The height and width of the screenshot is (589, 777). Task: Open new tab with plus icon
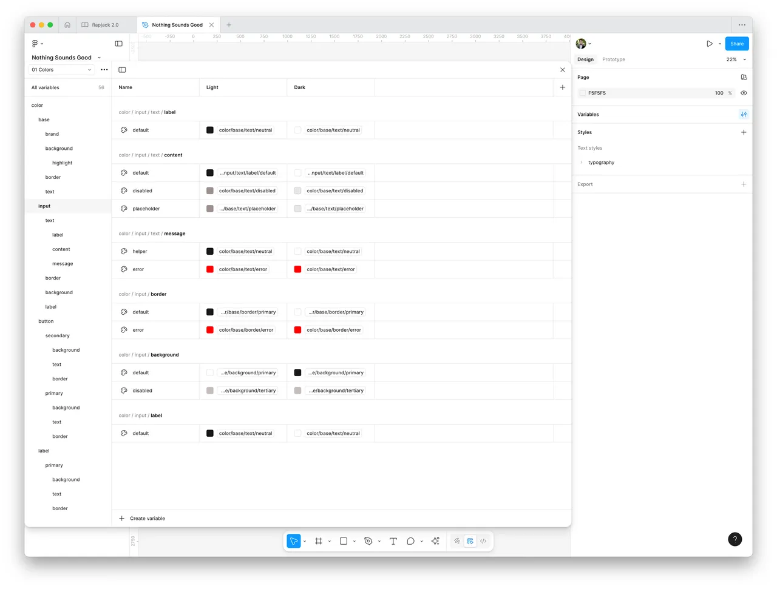tap(229, 25)
